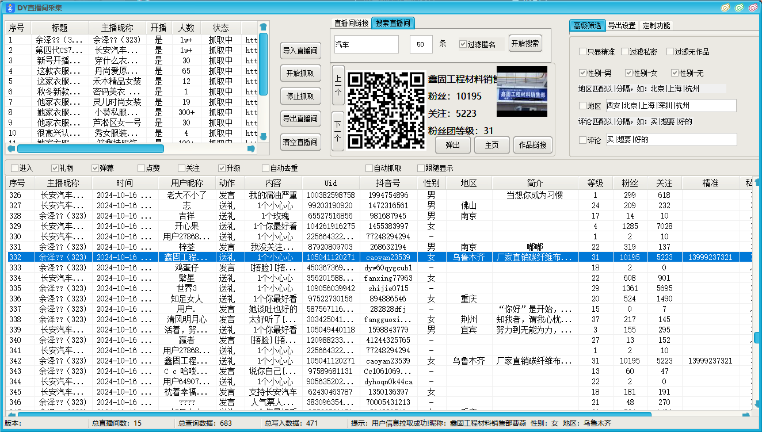The width and height of the screenshot is (762, 432).
Task: Click the right arrow of the top list horizontal scrollbar
Action: point(251,148)
